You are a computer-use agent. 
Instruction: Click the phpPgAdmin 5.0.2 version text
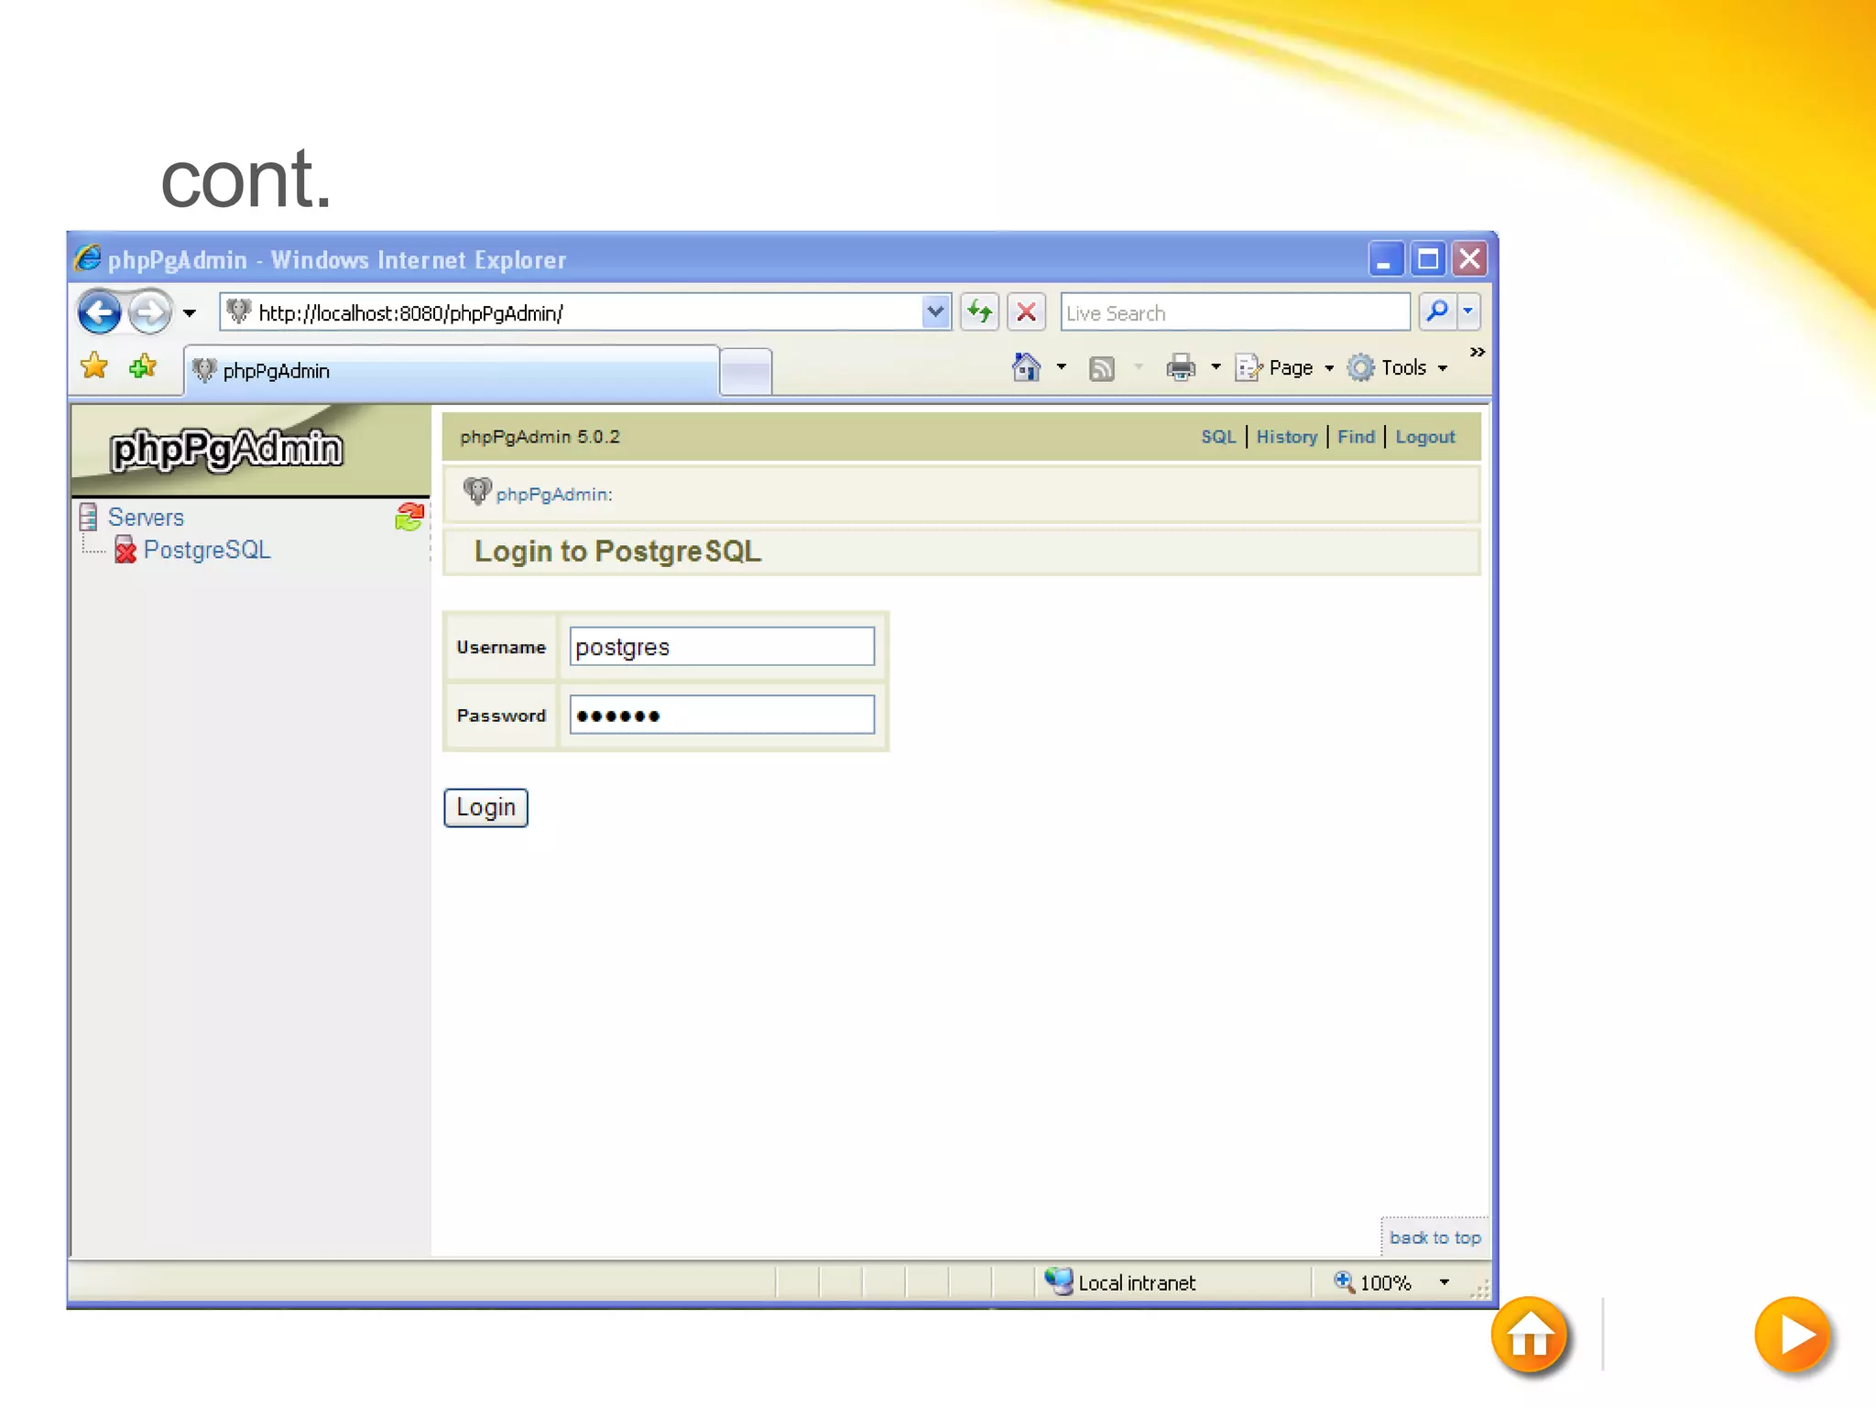tap(540, 437)
